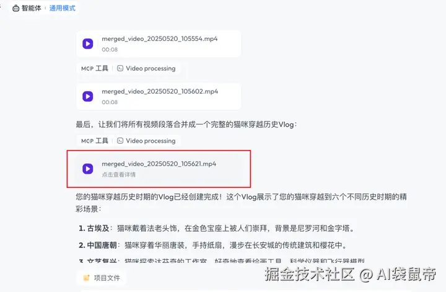
Task: Select the 古埃及 list item text
Action: pos(98,228)
